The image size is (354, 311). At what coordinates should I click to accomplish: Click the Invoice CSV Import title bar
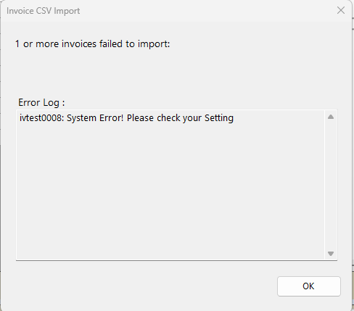pyautogui.click(x=169, y=11)
